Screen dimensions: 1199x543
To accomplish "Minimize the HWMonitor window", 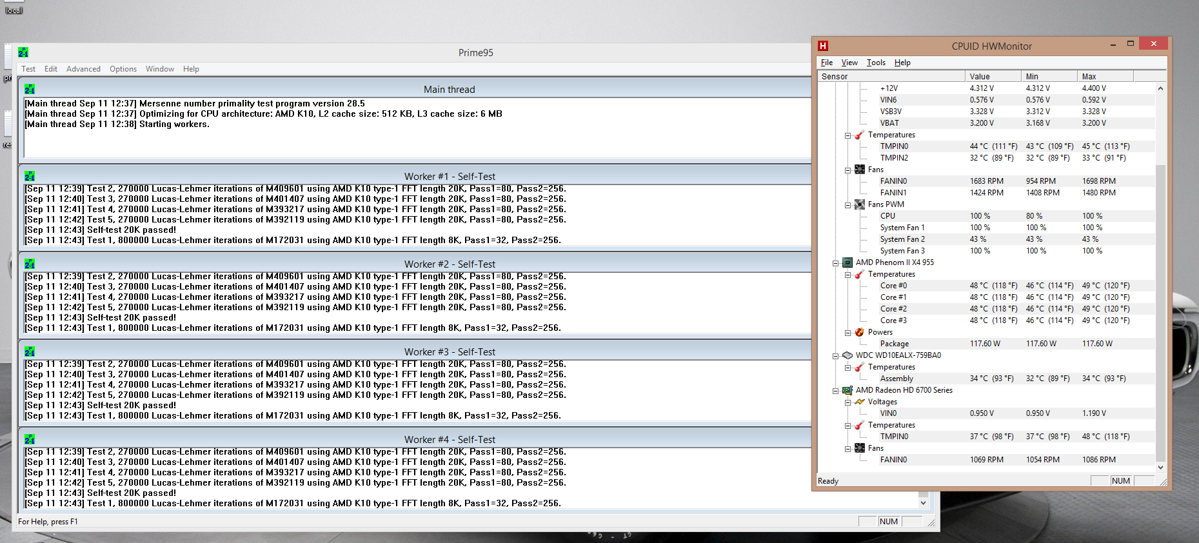I will (x=1113, y=44).
